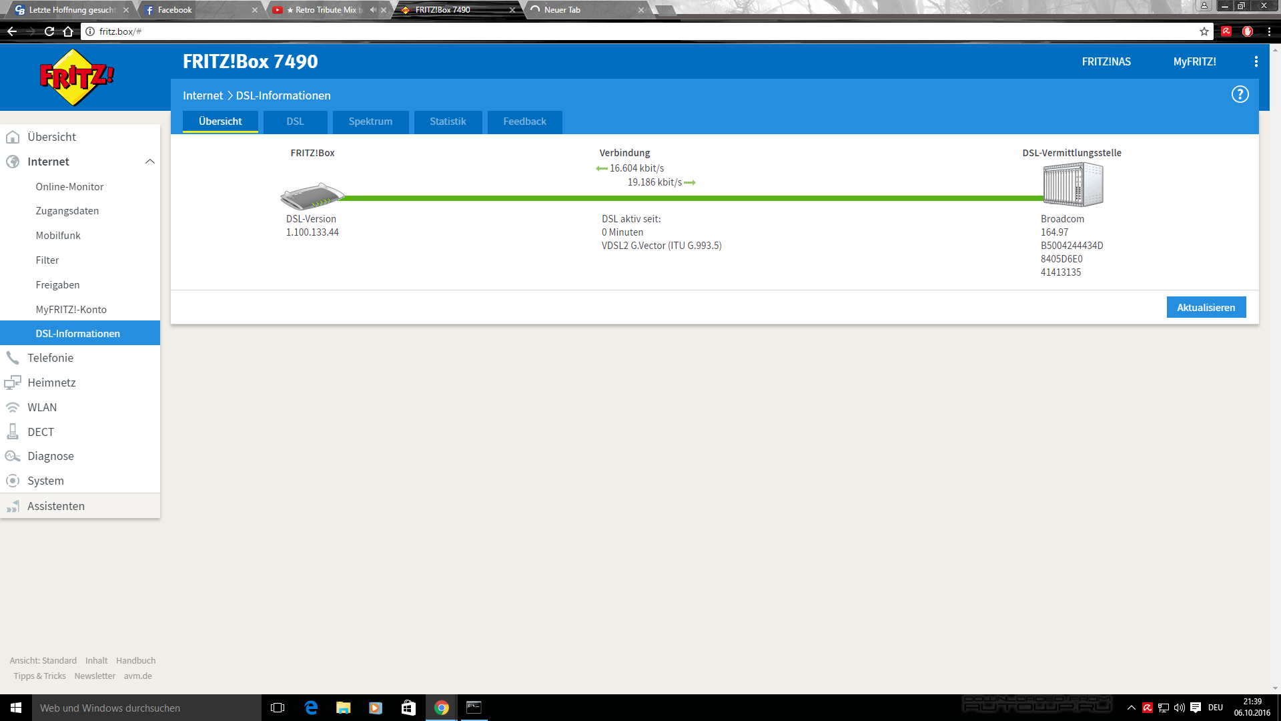
Task: Mute the Retro Tribute Mix tab audio
Action: click(x=373, y=10)
